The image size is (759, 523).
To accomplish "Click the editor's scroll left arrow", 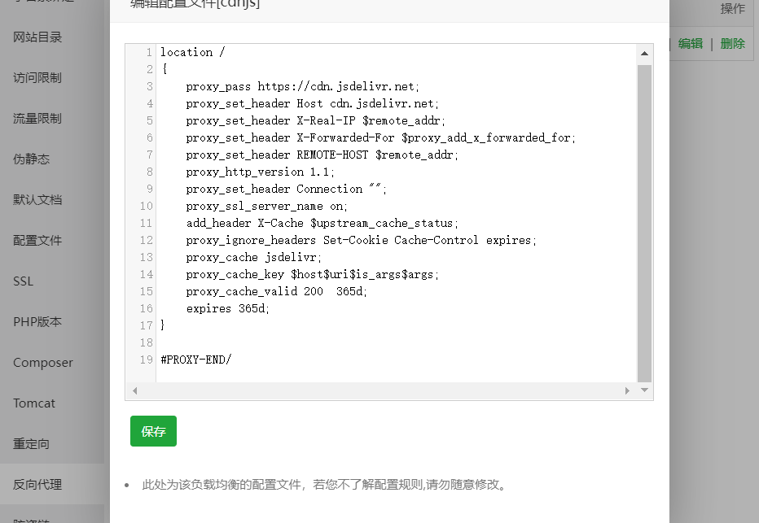I will 134,391.
